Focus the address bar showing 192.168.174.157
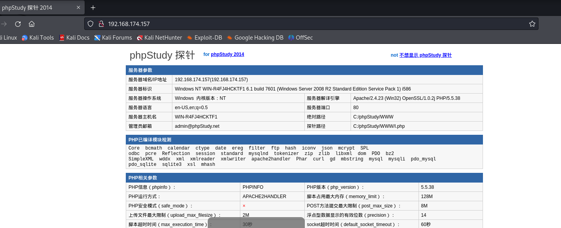The height and width of the screenshot is (228, 561). 311,24
